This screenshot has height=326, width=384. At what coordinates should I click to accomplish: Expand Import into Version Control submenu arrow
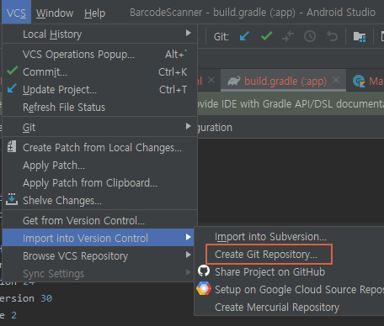click(x=189, y=238)
